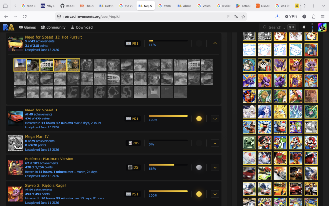The height and width of the screenshot is (206, 329).
Task: Reload the current page
Action: point(25,16)
